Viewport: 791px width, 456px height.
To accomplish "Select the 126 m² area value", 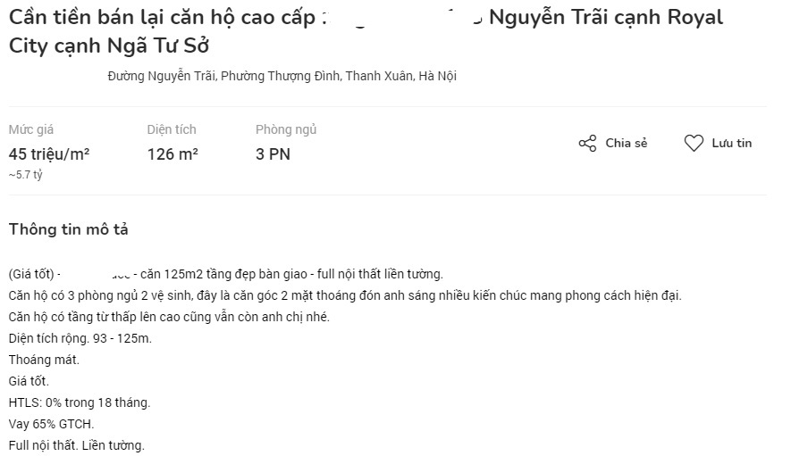I will (173, 154).
